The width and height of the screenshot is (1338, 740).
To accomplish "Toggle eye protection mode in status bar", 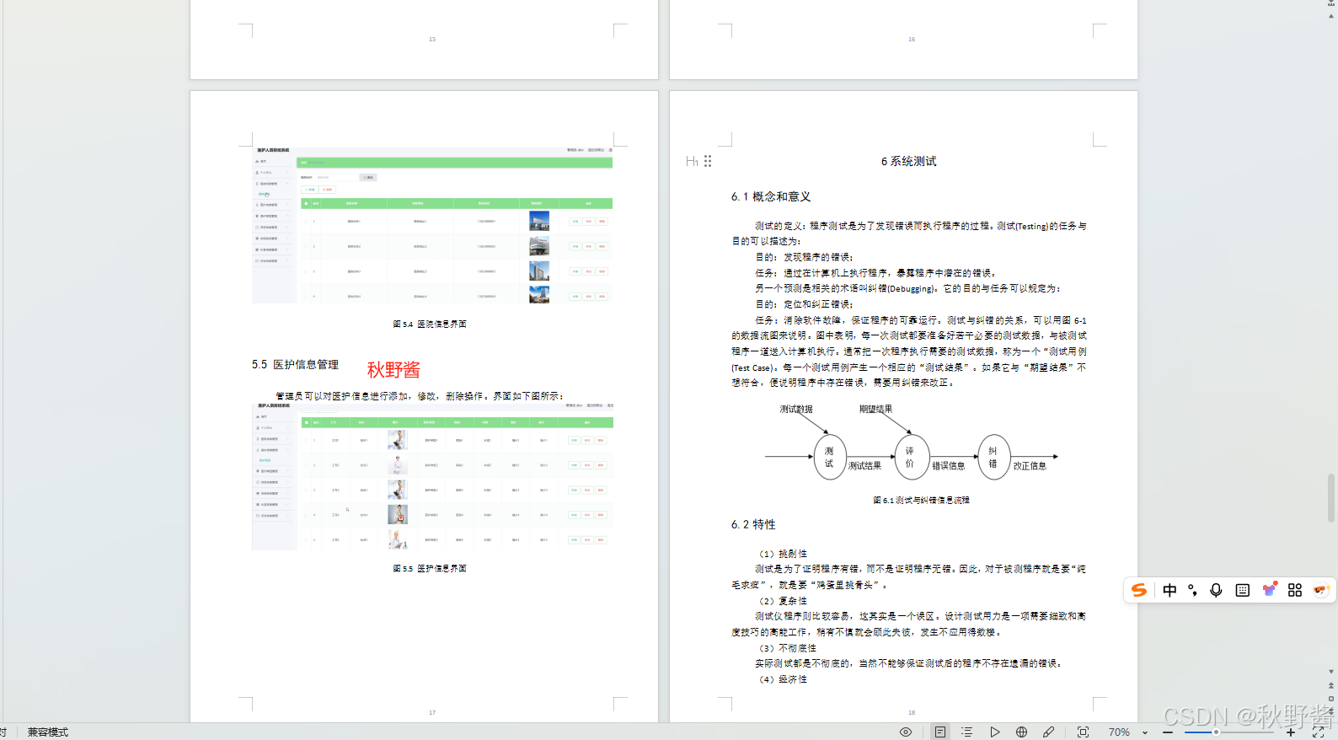I will point(906,732).
